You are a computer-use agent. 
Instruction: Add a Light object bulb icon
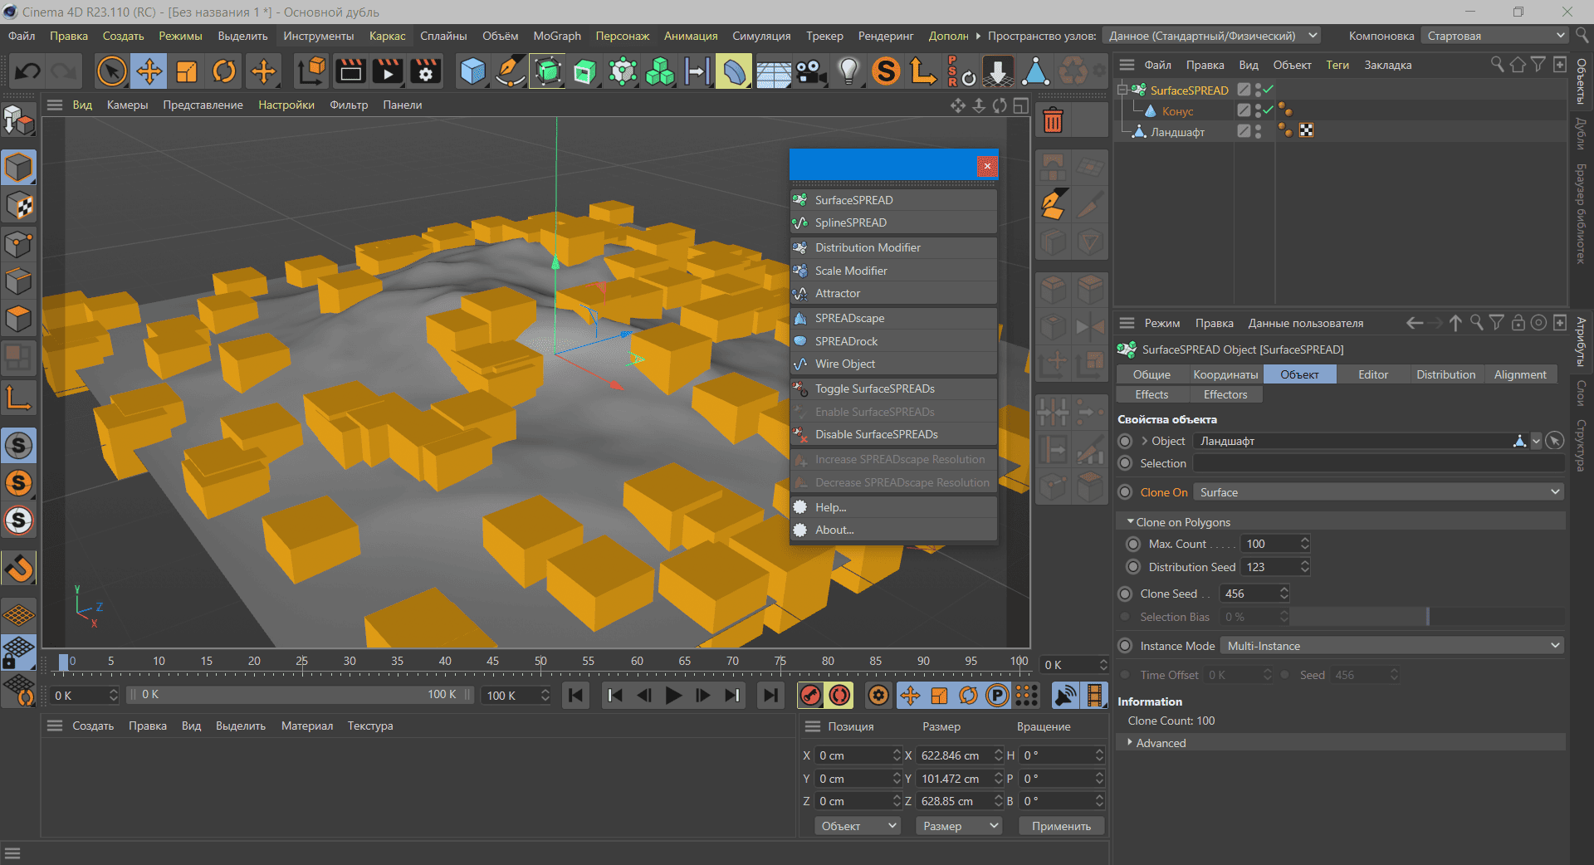[x=848, y=71]
